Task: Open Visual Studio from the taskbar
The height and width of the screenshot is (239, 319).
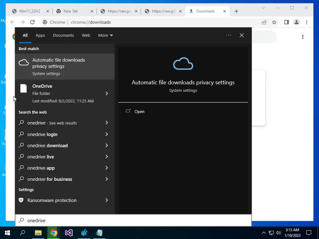Action: (x=69, y=233)
